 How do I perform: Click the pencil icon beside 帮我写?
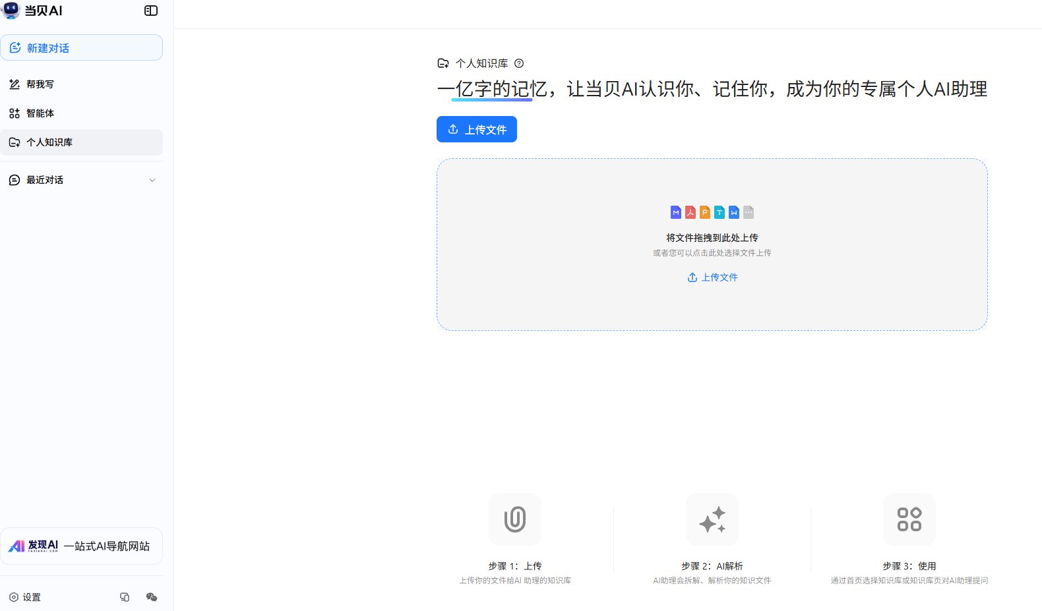(x=15, y=84)
